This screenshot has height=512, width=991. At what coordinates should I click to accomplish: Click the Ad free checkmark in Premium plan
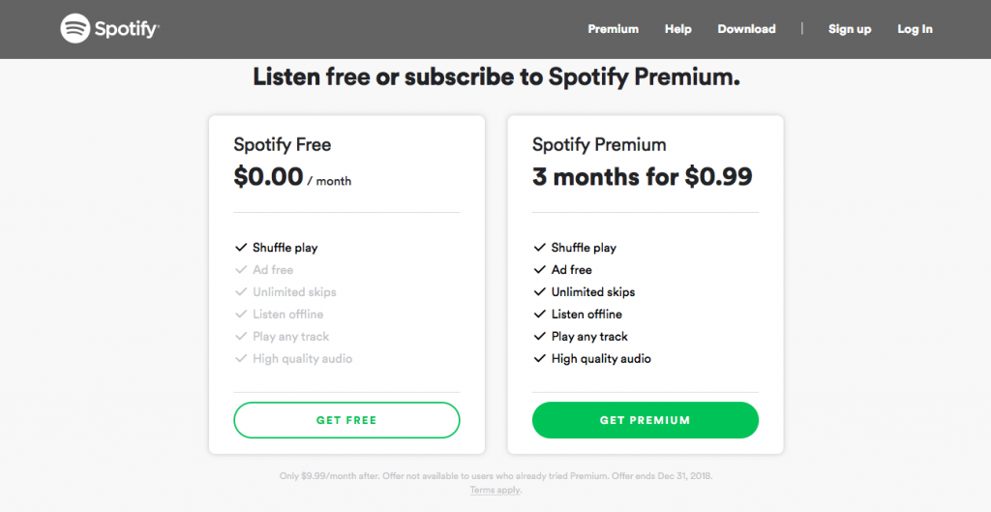click(x=539, y=269)
